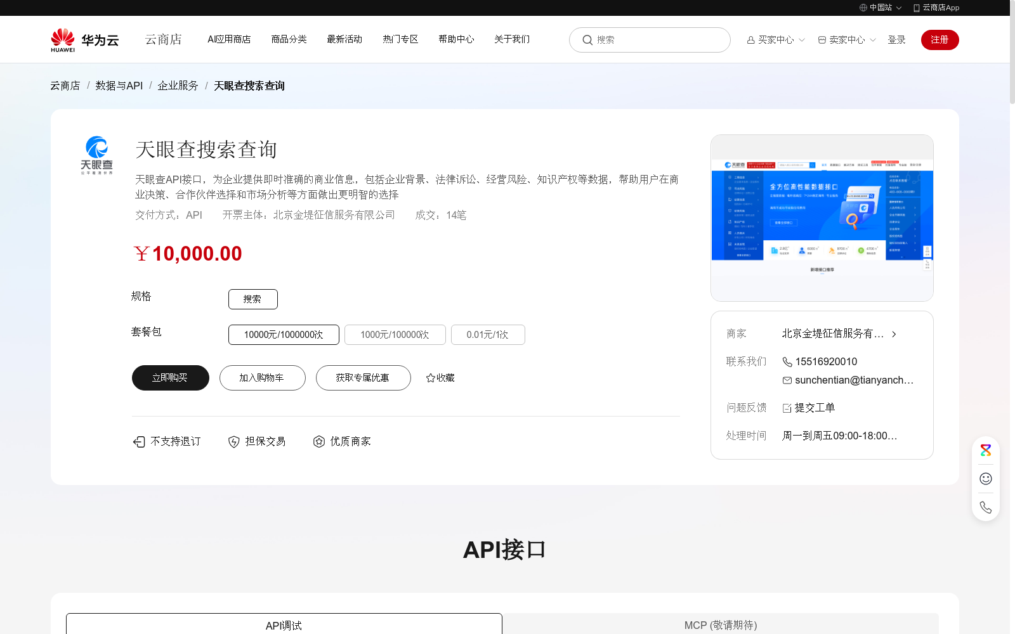Open the phone contact floating icon
This screenshot has height=634, width=1015.
(x=986, y=507)
